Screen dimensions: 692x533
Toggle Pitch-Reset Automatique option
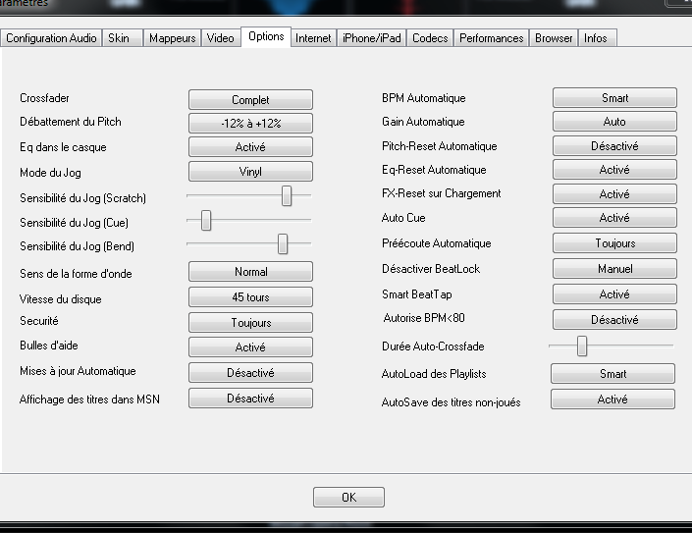point(614,146)
